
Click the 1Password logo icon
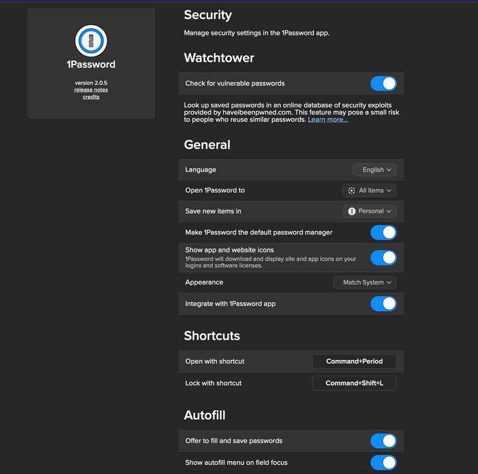point(91,41)
